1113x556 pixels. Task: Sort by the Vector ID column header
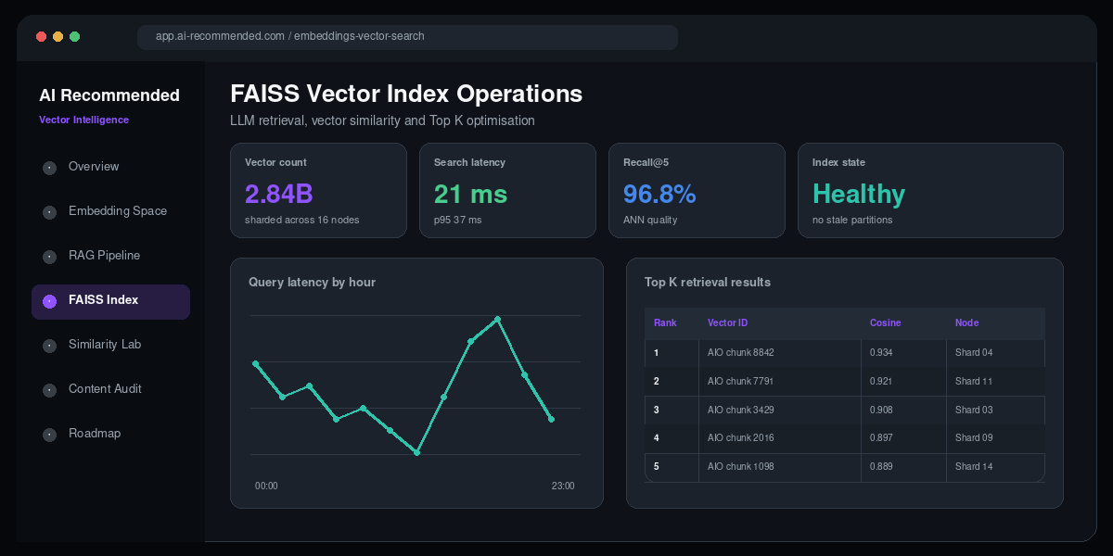727,323
